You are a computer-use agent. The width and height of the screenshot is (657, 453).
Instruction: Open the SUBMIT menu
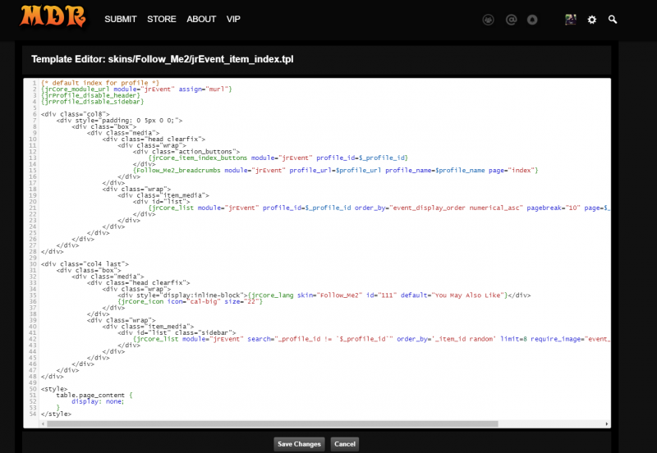tap(120, 19)
